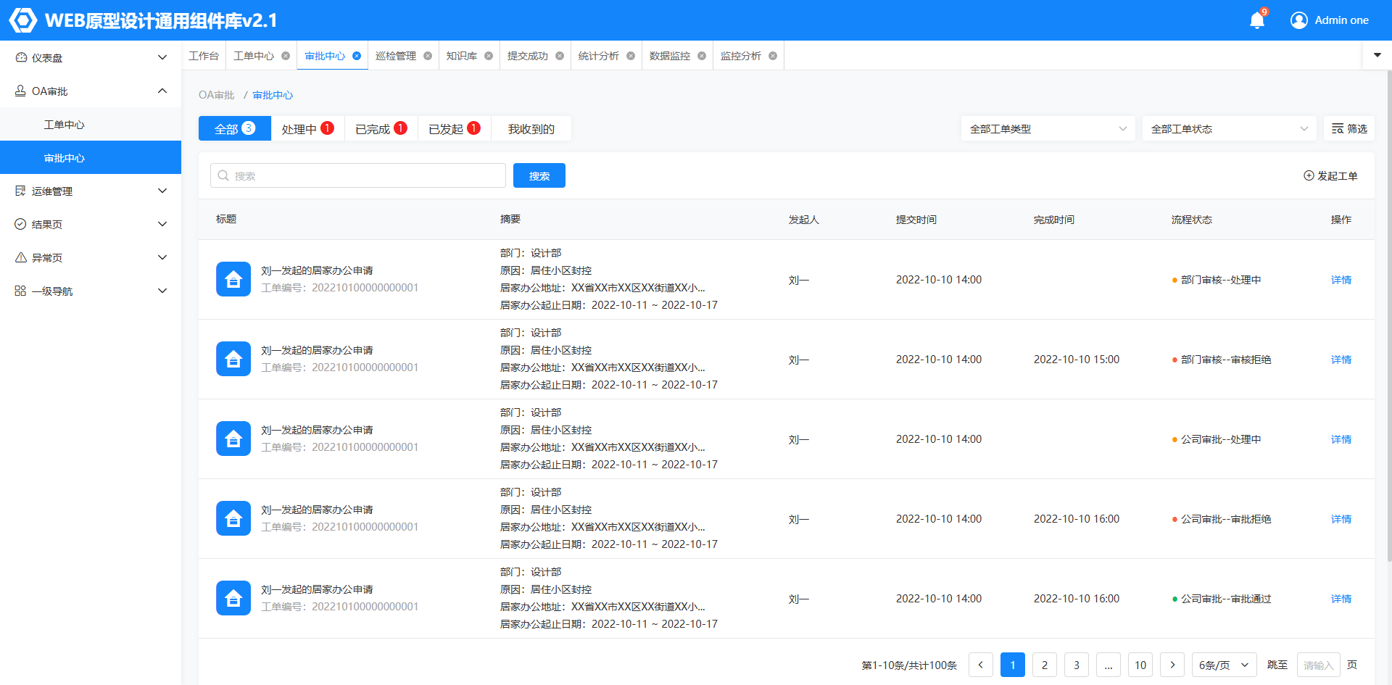Click the notification bell icon

pos(1257,20)
